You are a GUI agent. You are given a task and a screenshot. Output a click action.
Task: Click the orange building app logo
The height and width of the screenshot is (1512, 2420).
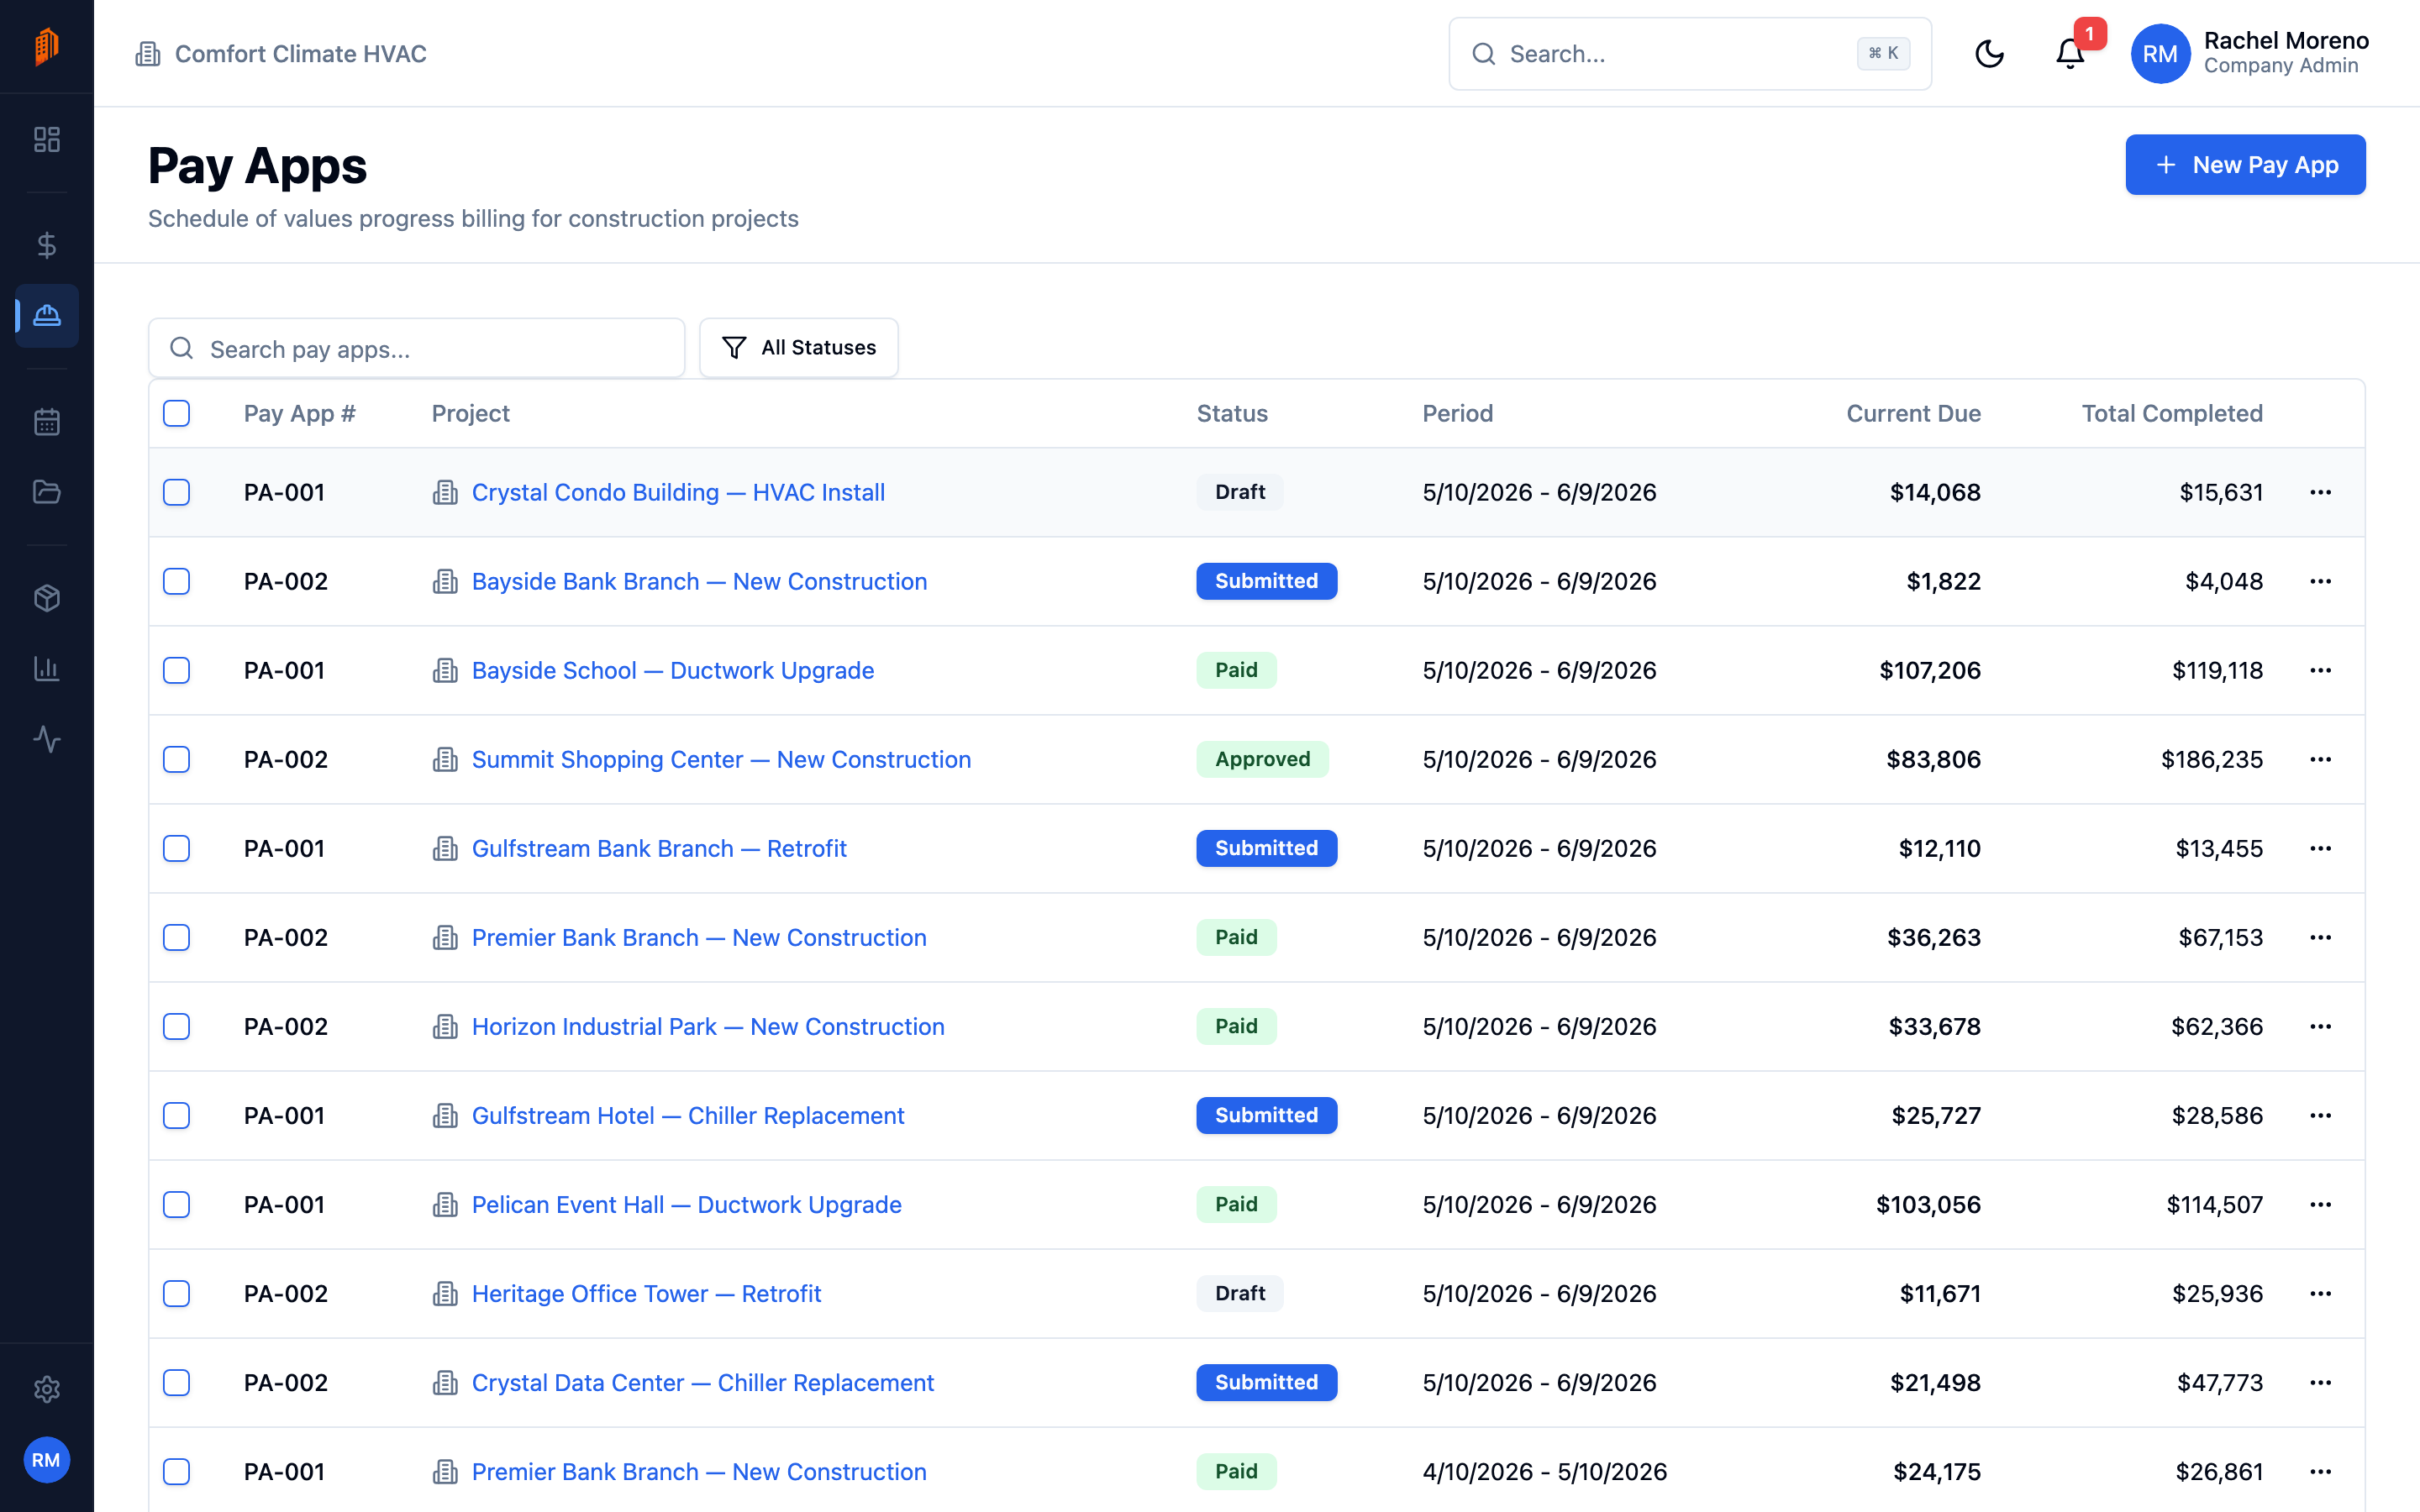point(47,46)
